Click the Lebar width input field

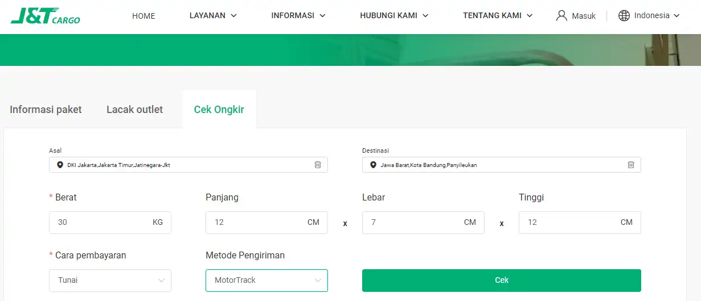pyautogui.click(x=423, y=222)
